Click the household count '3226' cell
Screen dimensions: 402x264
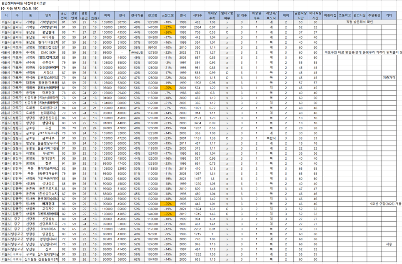(x=197, y=199)
